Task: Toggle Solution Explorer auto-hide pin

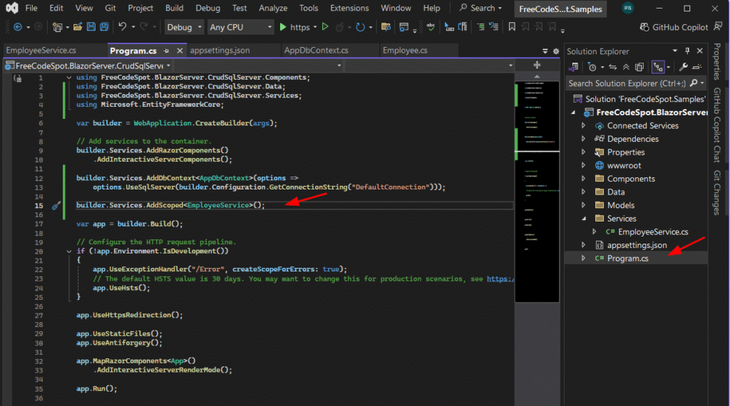Action: [x=687, y=51]
